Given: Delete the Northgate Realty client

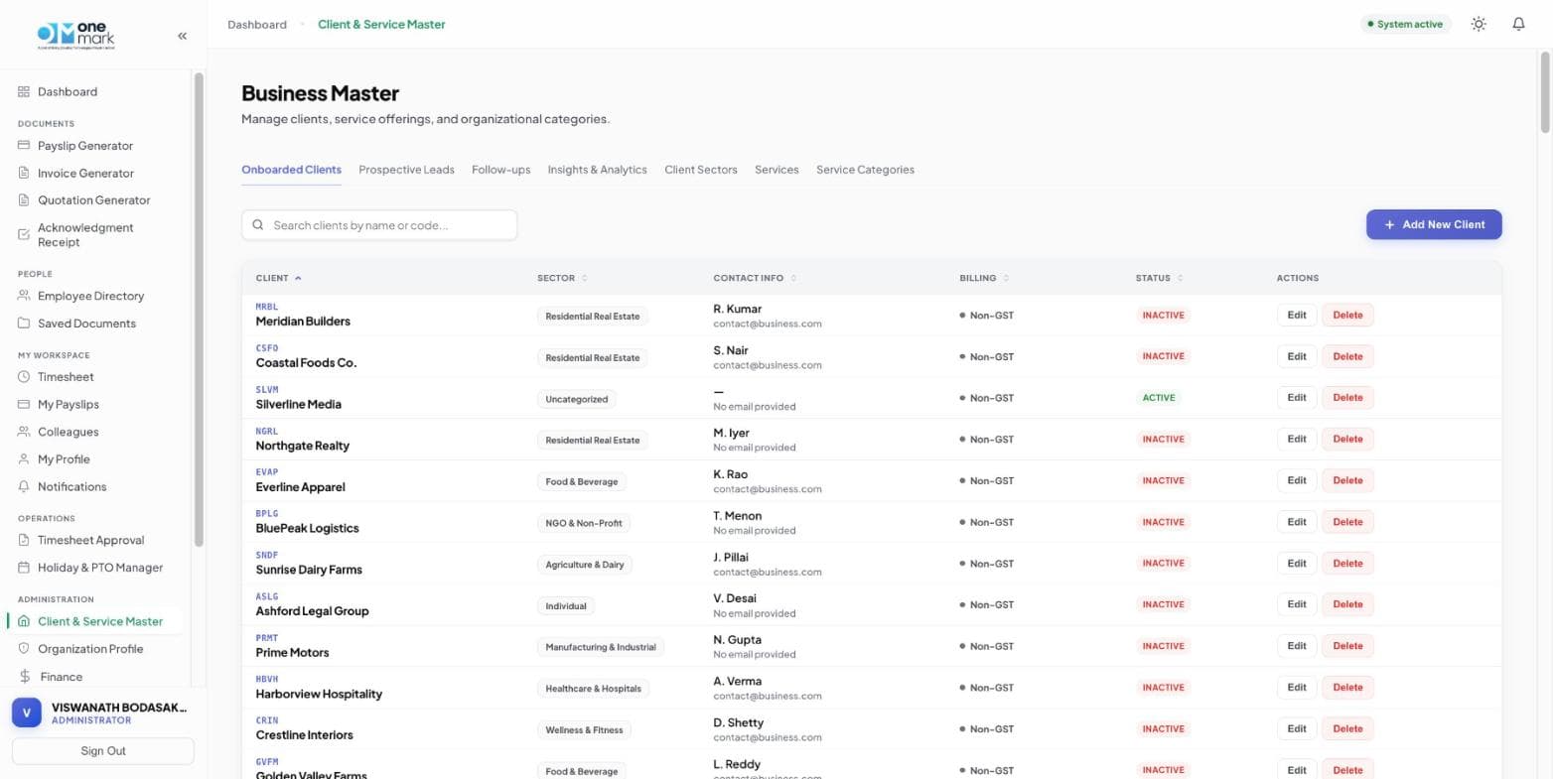Looking at the screenshot, I should click(x=1347, y=439).
